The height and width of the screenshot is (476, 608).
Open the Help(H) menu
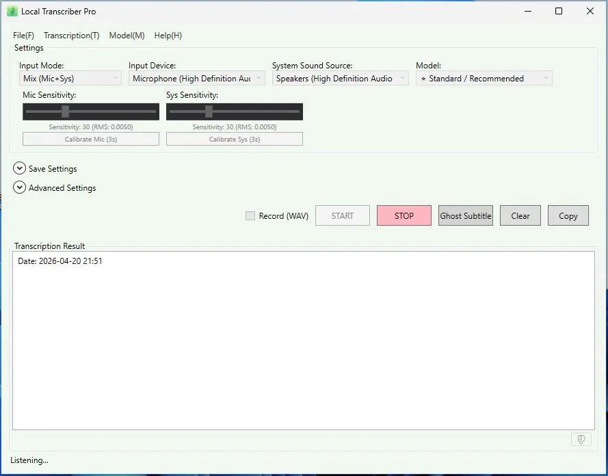click(x=168, y=36)
